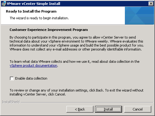Click the installer icon in the title bar
Screen dimensions: 155x116
tap(4, 4)
